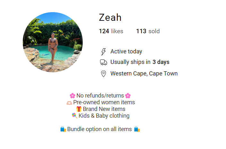Click the seller name Zeah

(x=110, y=18)
